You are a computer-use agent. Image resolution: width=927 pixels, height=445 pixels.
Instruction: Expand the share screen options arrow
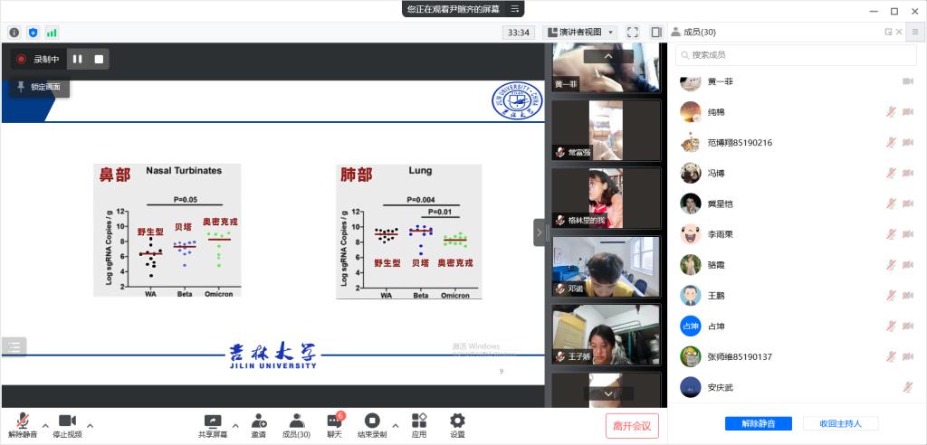point(235,425)
